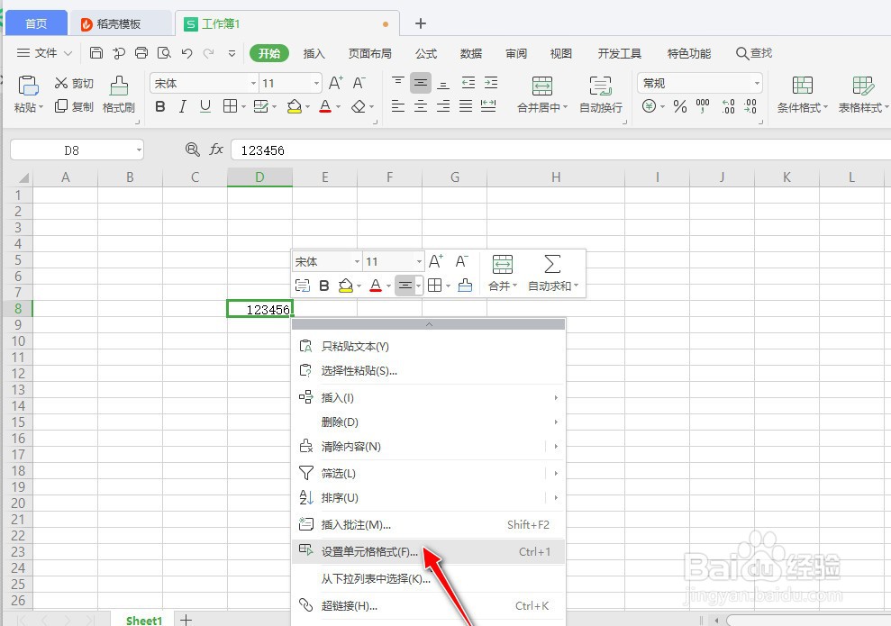This screenshot has width=891, height=626.
Task: Expand the Name Box D8 dropdown
Action: (139, 150)
